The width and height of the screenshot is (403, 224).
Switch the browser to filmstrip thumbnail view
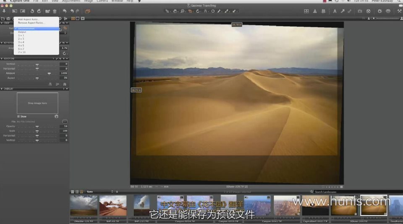pos(81,192)
